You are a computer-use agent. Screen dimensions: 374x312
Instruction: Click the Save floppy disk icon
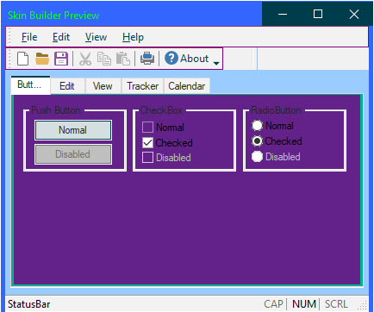tap(61, 59)
